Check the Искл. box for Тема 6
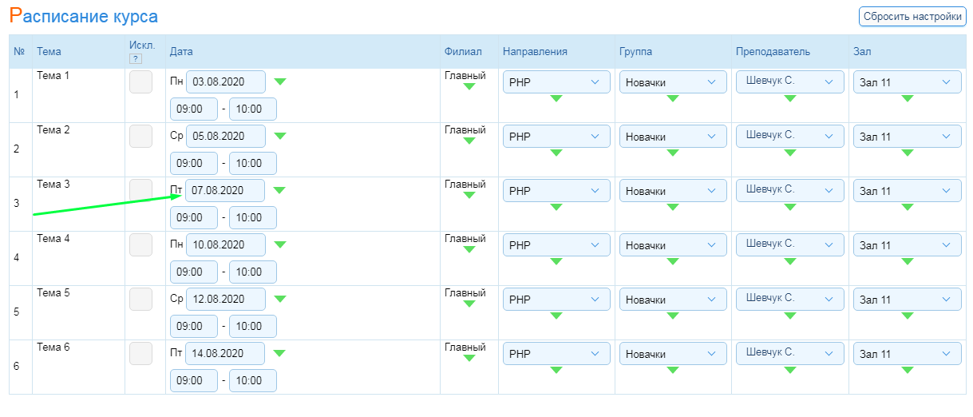Image resolution: width=973 pixels, height=417 pixels. pyautogui.click(x=140, y=354)
